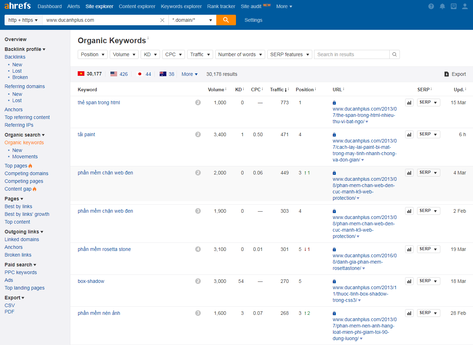473x345 pixels.
Task: Open the help question mark icon
Action: [431, 6]
